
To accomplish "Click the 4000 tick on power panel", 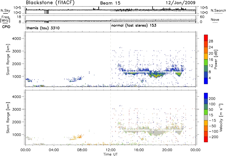I will click(17, 39).
